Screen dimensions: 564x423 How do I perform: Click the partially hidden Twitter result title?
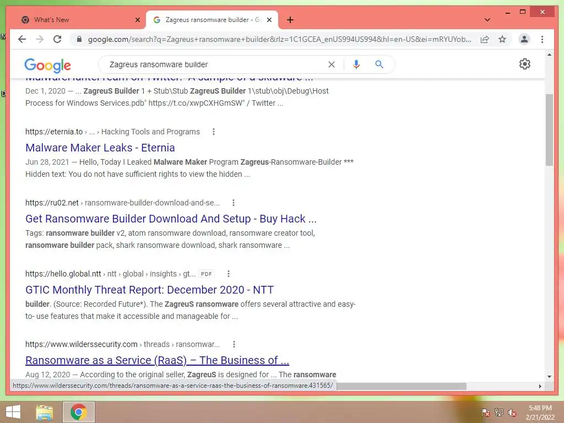169,79
